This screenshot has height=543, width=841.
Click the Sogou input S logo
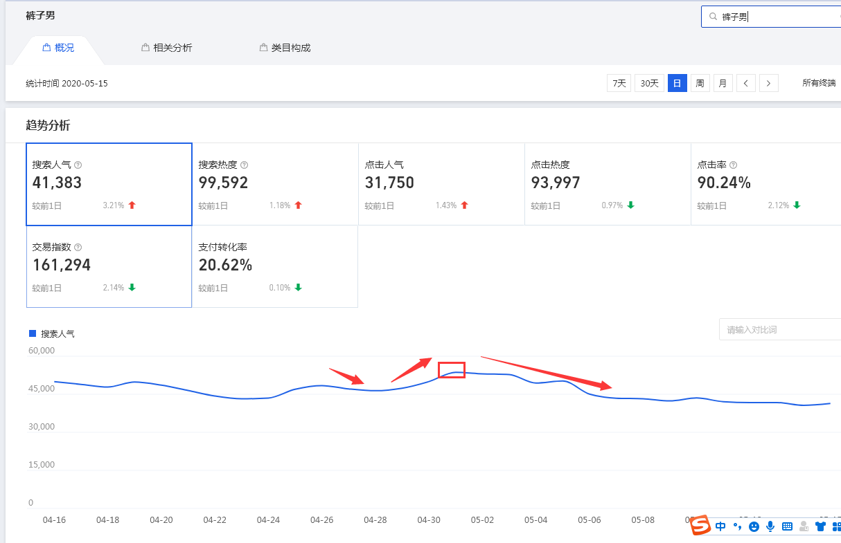(701, 526)
